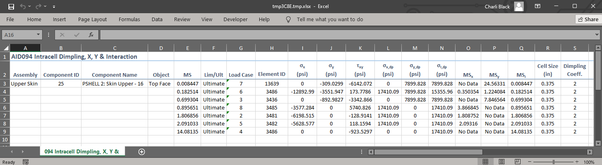Click the macro recording icon in status bar
Screen dimensions: 602x165
pyautogui.click(x=26, y=162)
